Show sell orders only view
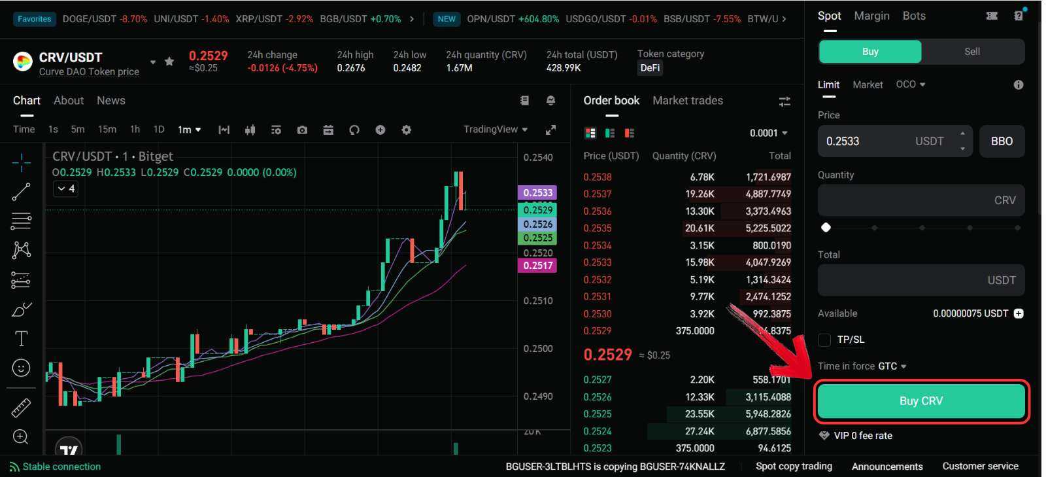The width and height of the screenshot is (1046, 477). pos(630,133)
